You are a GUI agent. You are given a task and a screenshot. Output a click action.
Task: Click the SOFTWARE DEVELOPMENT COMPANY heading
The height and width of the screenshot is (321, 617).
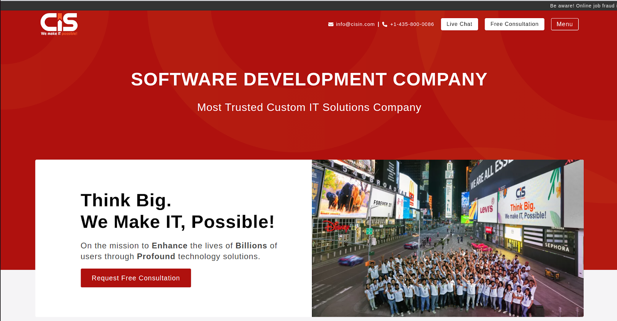[x=309, y=79]
